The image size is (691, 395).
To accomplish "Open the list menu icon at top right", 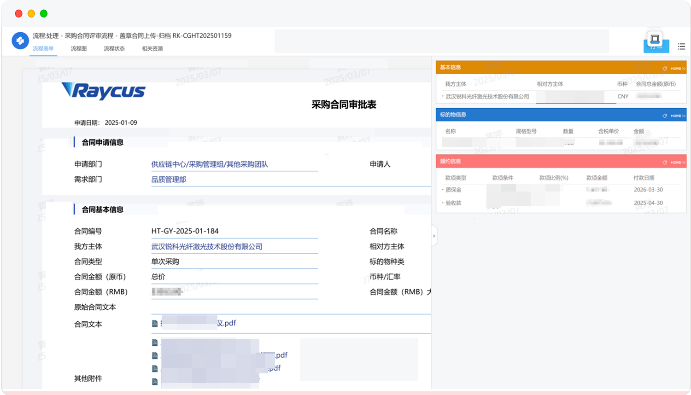I will [x=681, y=46].
